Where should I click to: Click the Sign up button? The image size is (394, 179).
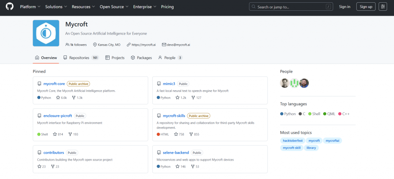pos(366,7)
